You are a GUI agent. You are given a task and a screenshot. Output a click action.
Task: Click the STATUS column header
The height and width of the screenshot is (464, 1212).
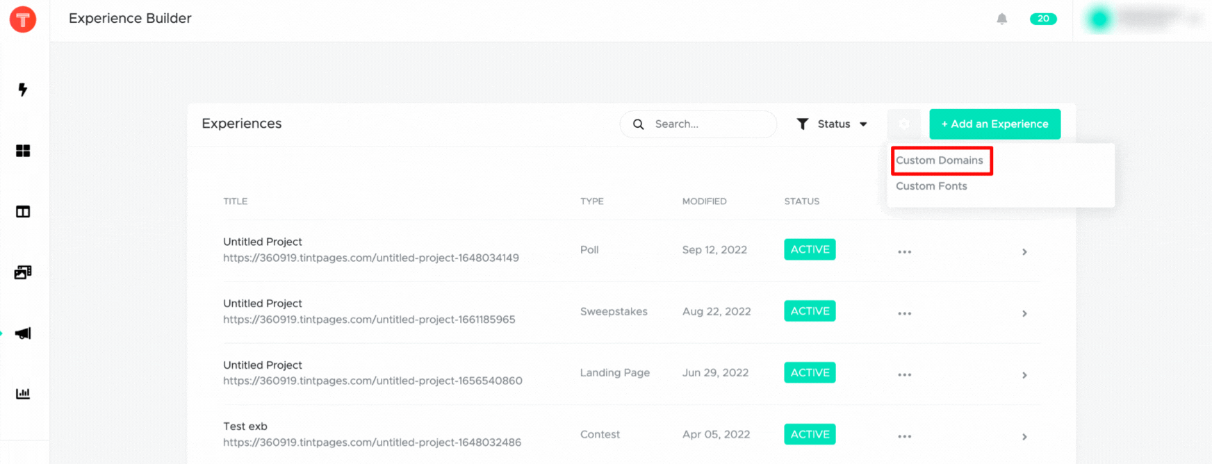pyautogui.click(x=801, y=201)
